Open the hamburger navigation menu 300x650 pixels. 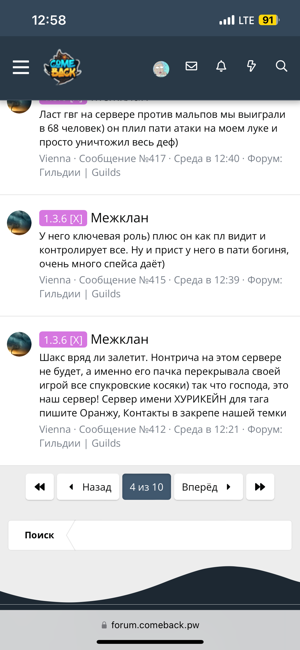[x=21, y=67]
